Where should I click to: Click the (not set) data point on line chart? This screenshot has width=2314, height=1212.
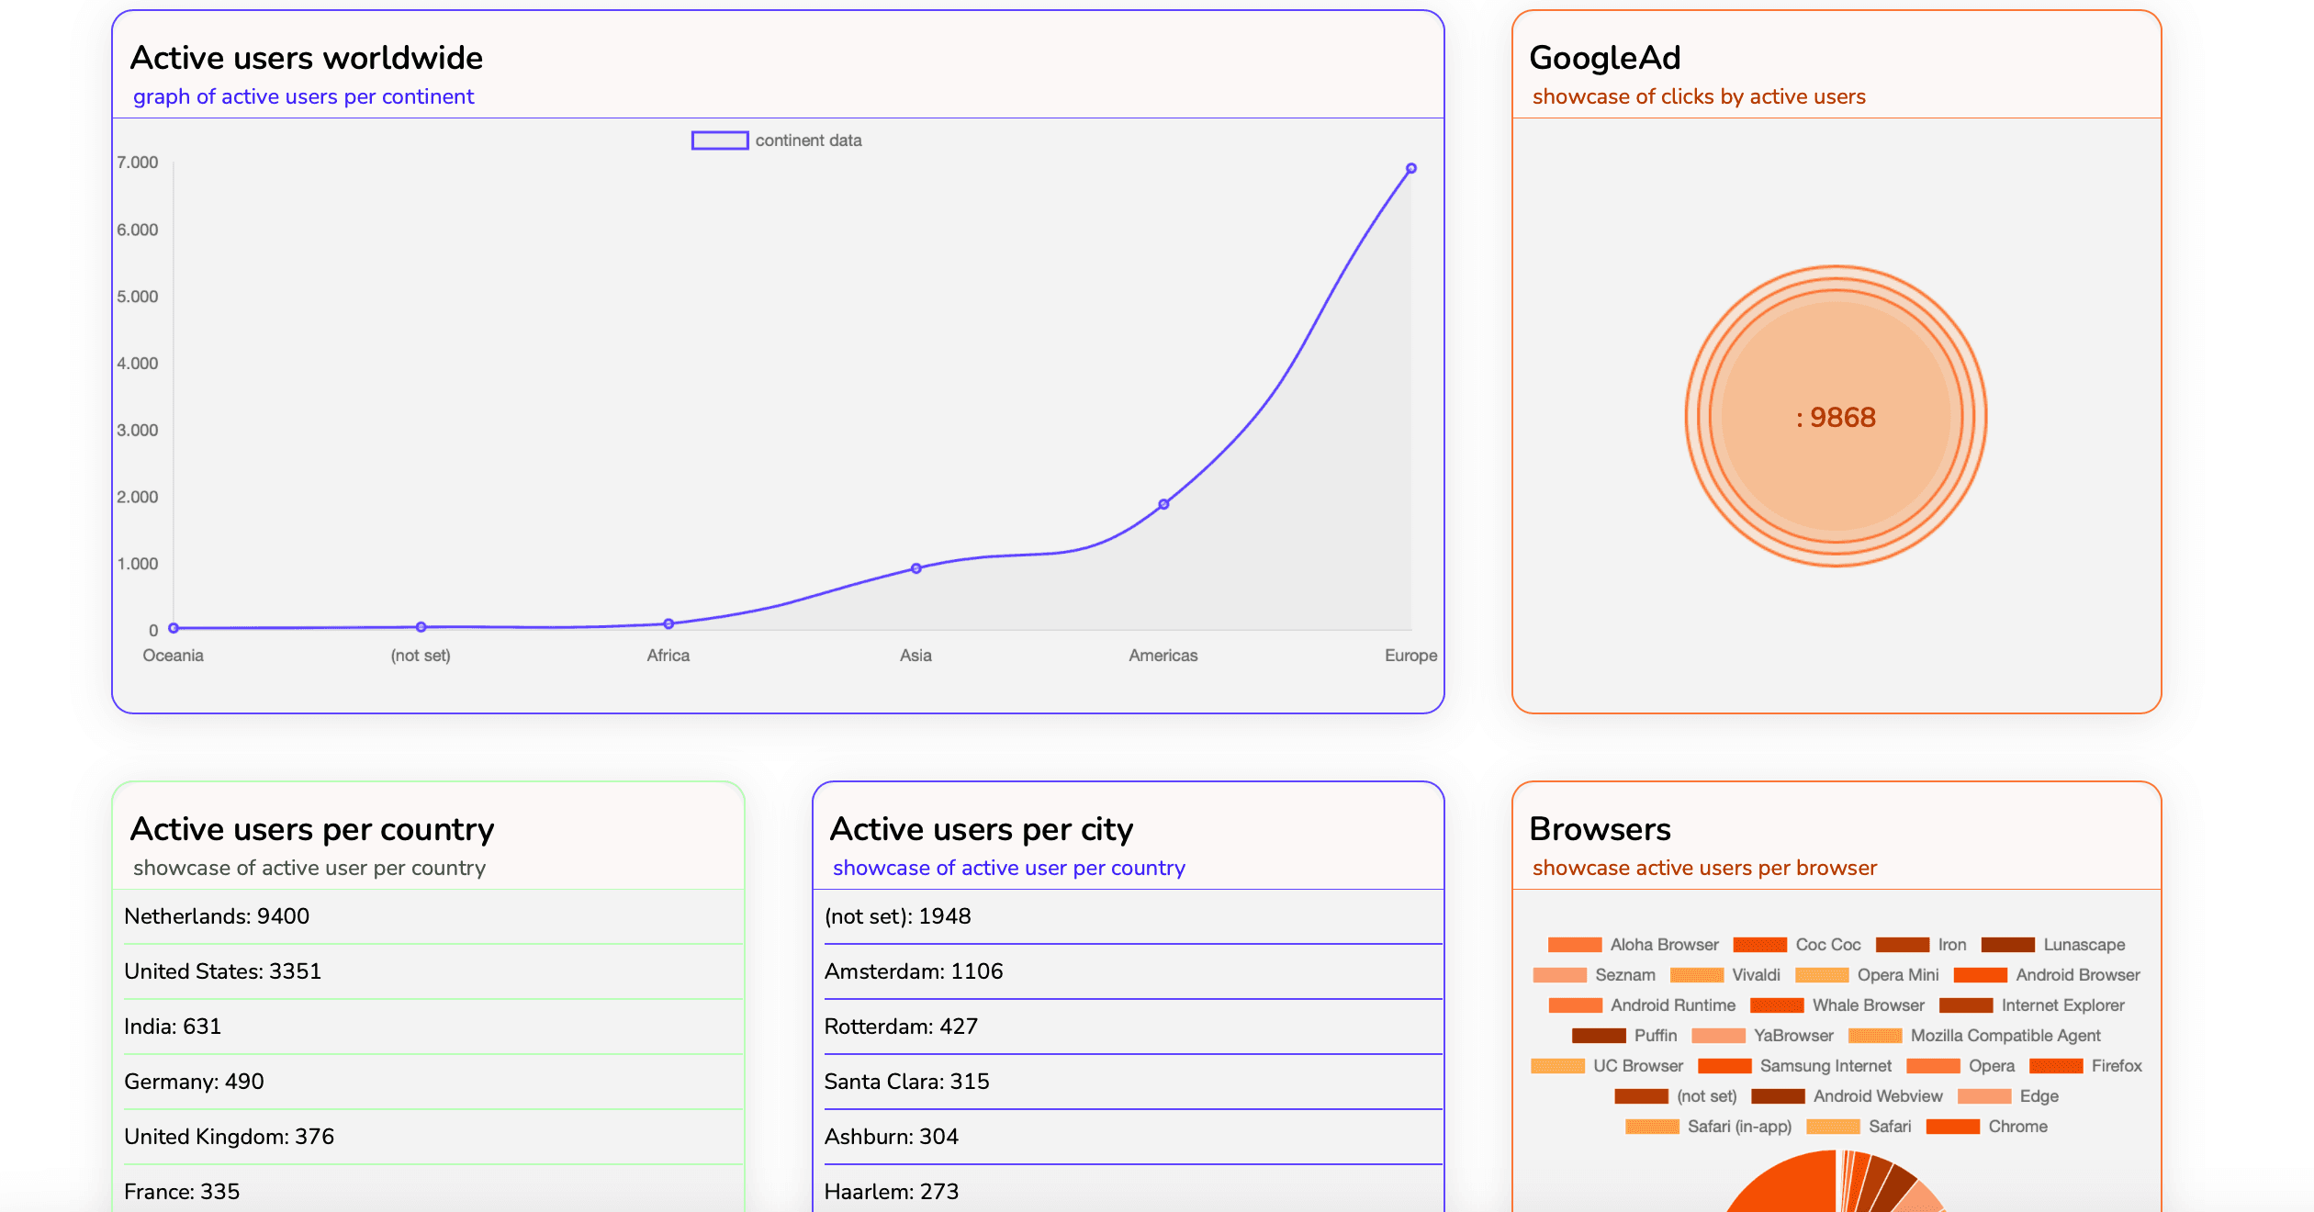click(x=421, y=627)
